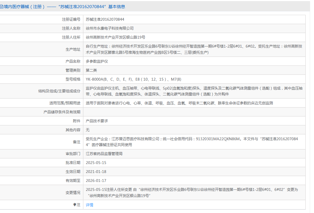
Task: Select the 产品储存条件及有效期 label
Action: click(x=62, y=112)
